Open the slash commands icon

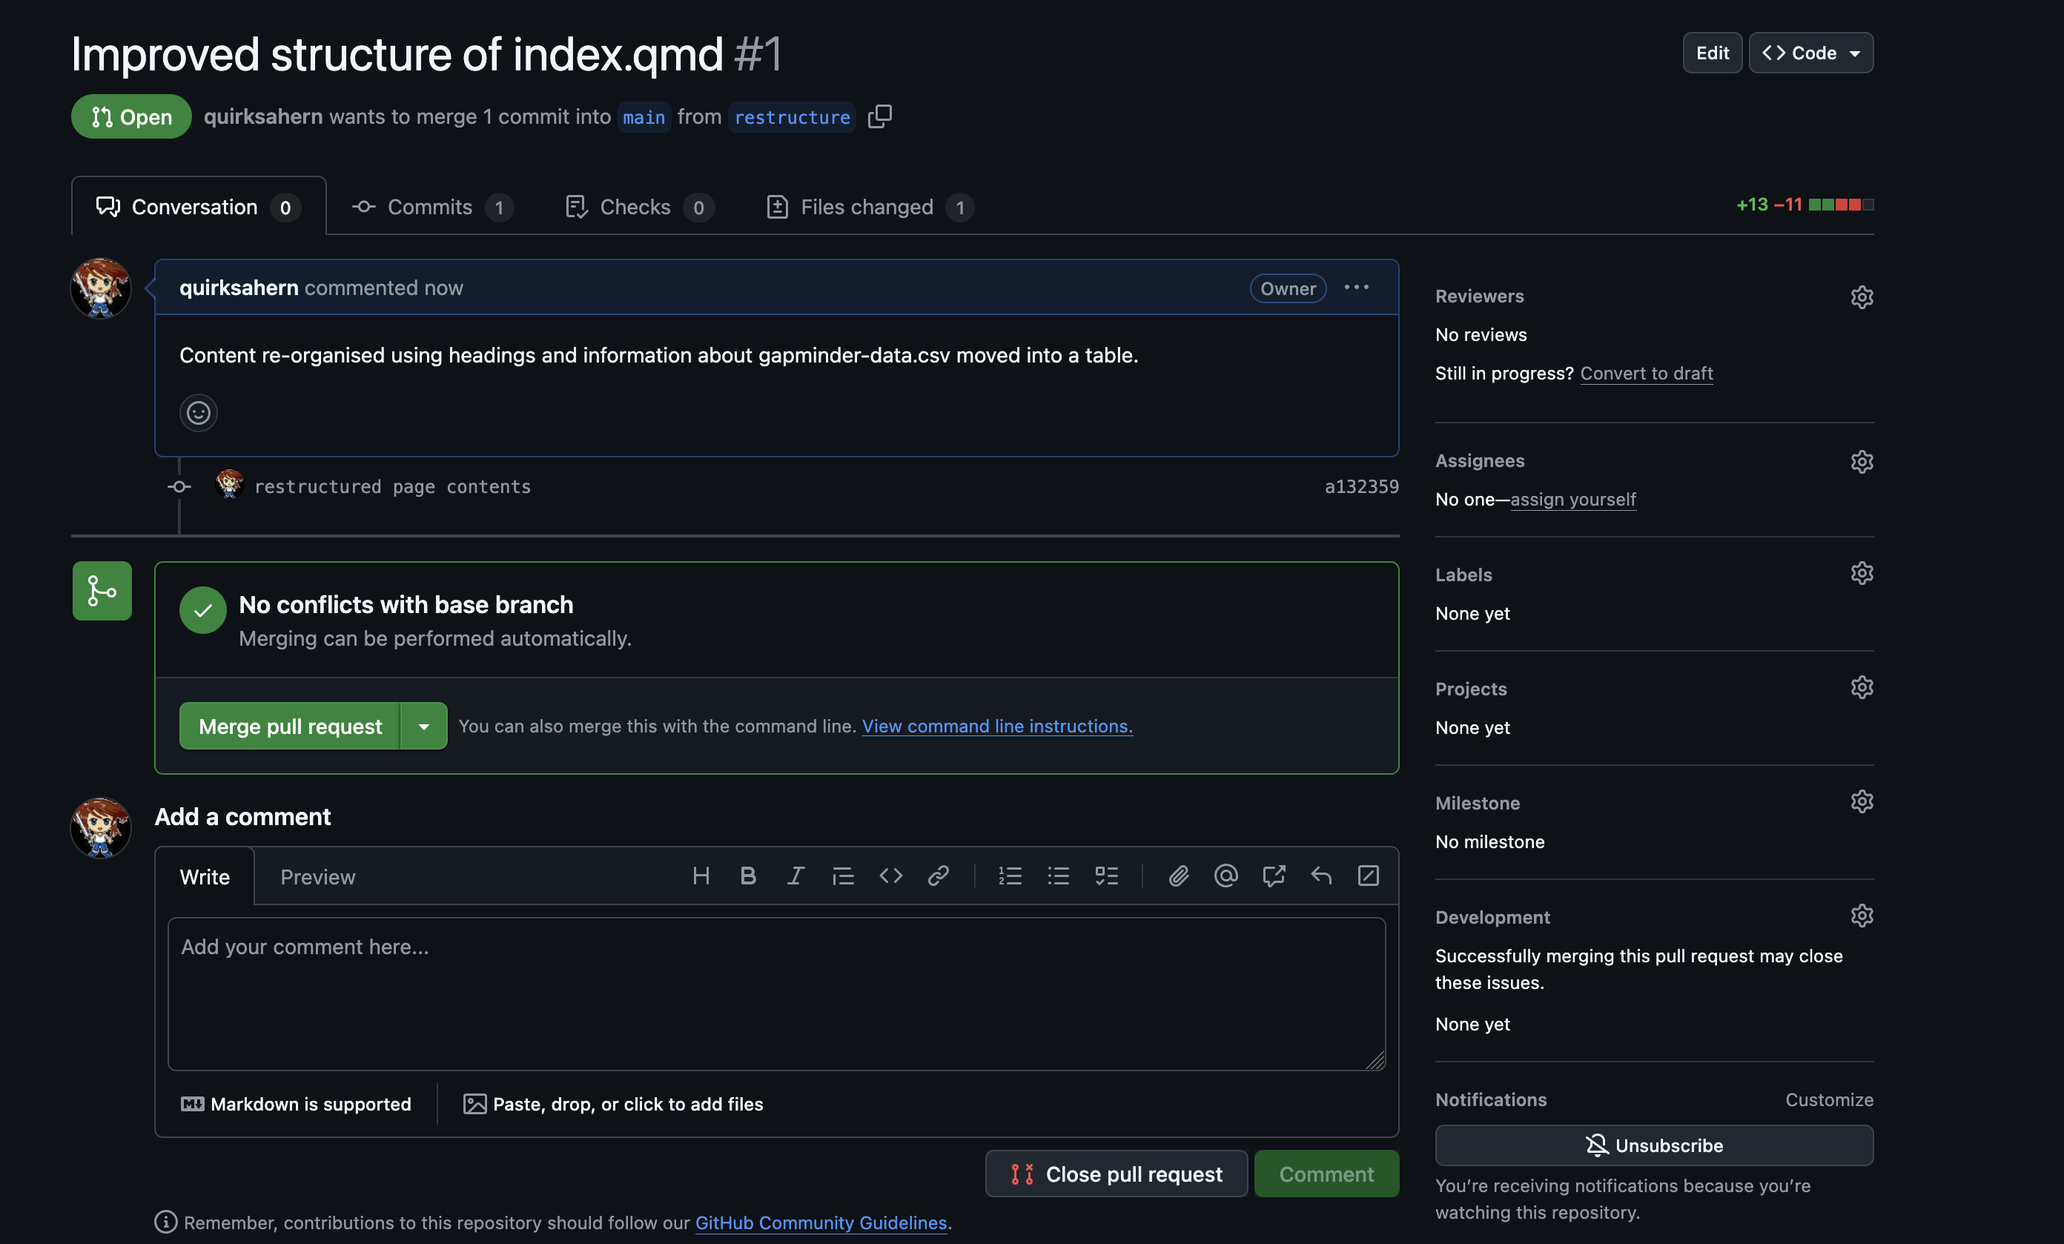pyautogui.click(x=1368, y=876)
